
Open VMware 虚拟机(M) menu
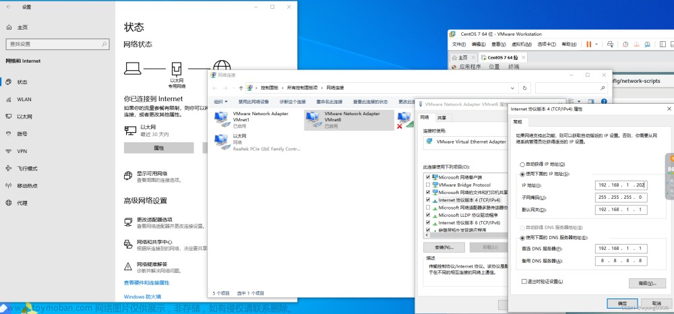tap(522, 44)
